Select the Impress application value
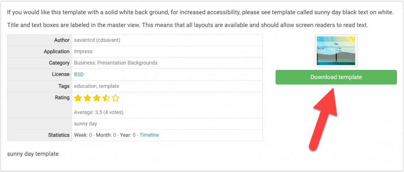This screenshot has width=404, height=172. [x=83, y=52]
